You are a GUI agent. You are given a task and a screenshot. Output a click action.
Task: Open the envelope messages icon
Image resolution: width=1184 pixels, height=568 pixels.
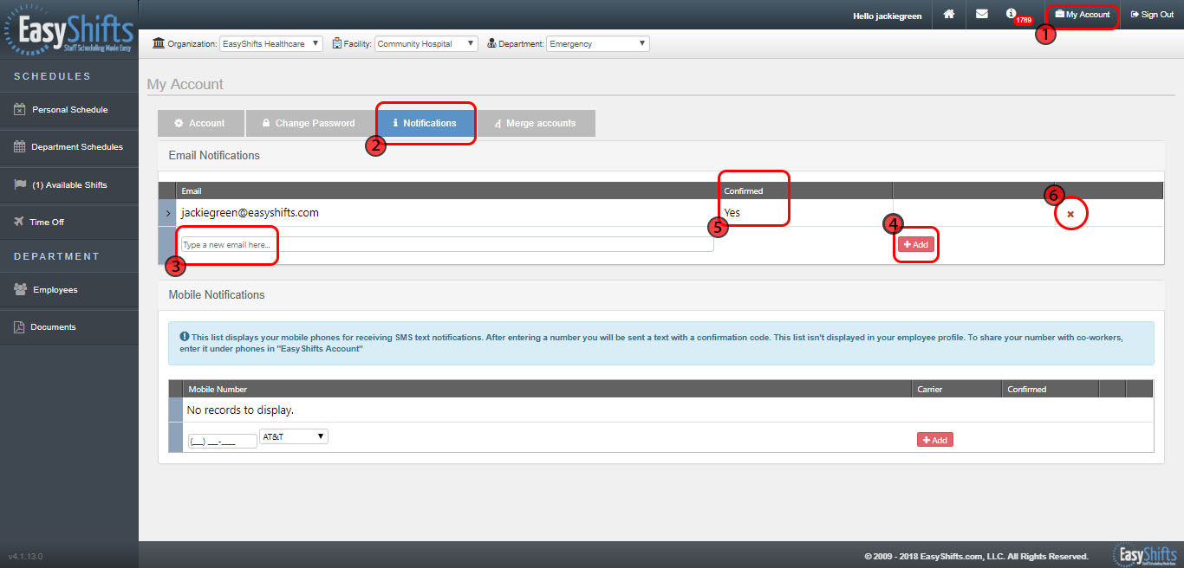(982, 14)
